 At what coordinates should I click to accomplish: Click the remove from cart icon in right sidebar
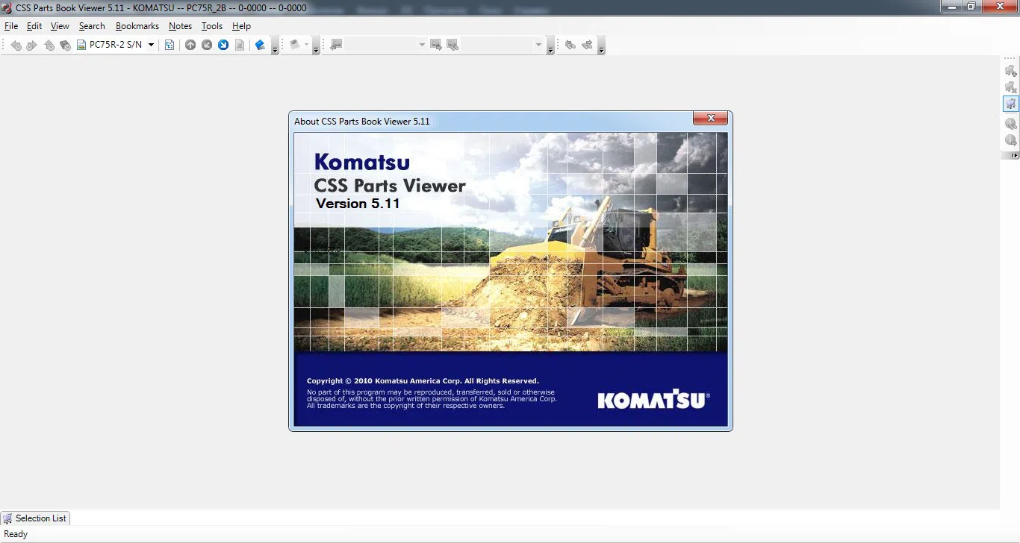(x=1010, y=87)
